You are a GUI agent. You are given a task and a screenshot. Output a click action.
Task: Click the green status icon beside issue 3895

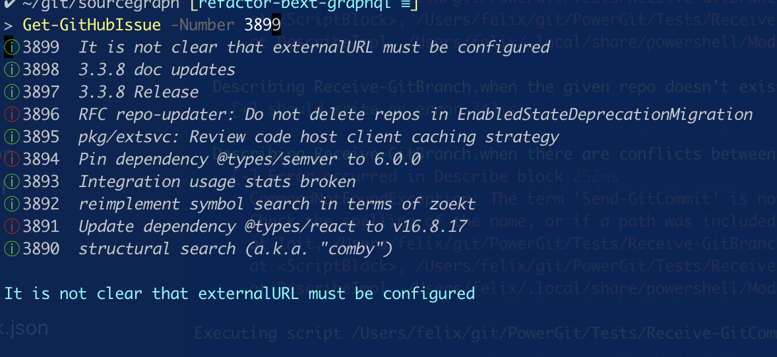click(x=11, y=136)
